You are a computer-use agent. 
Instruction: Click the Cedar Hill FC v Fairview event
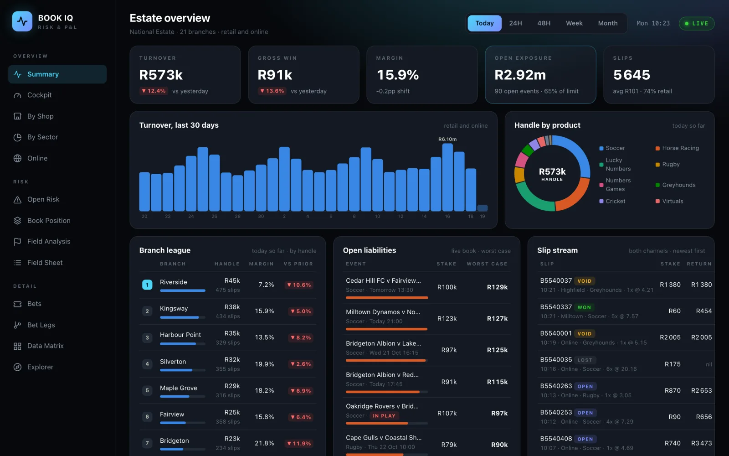[x=383, y=281]
